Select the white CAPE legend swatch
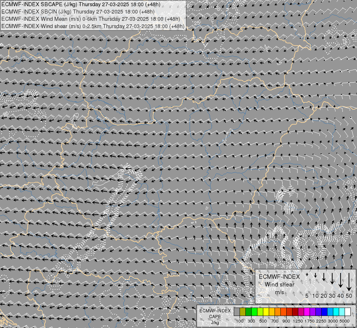 [348, 312]
